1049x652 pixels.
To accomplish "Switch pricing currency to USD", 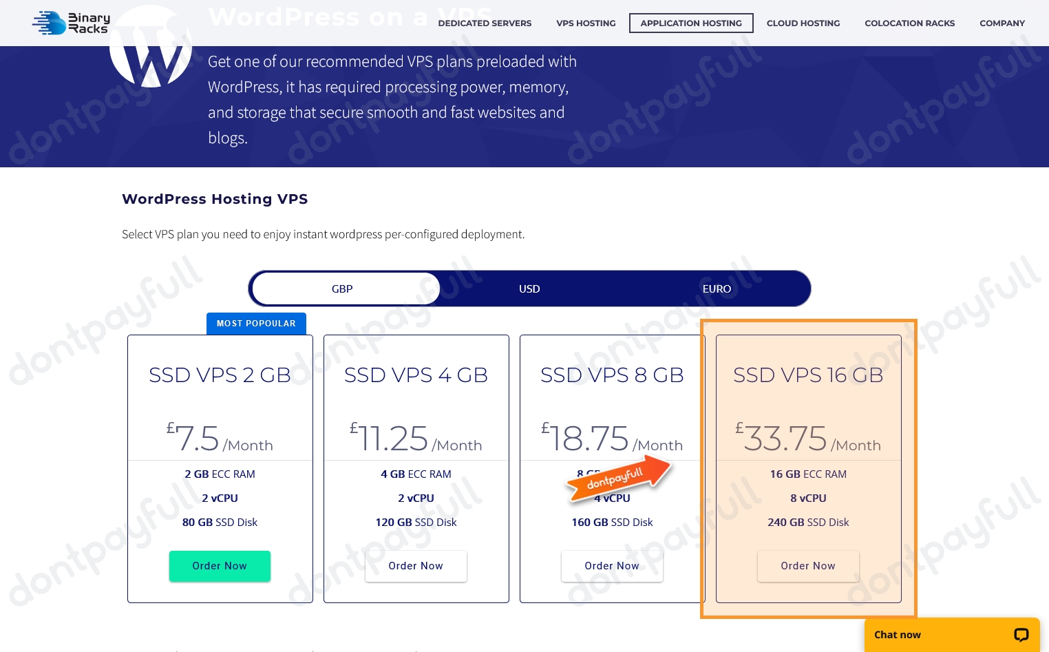I will (529, 289).
